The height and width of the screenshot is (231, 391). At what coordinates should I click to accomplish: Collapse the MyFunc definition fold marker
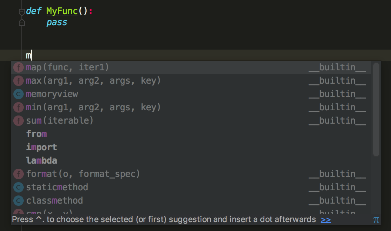(x=21, y=12)
